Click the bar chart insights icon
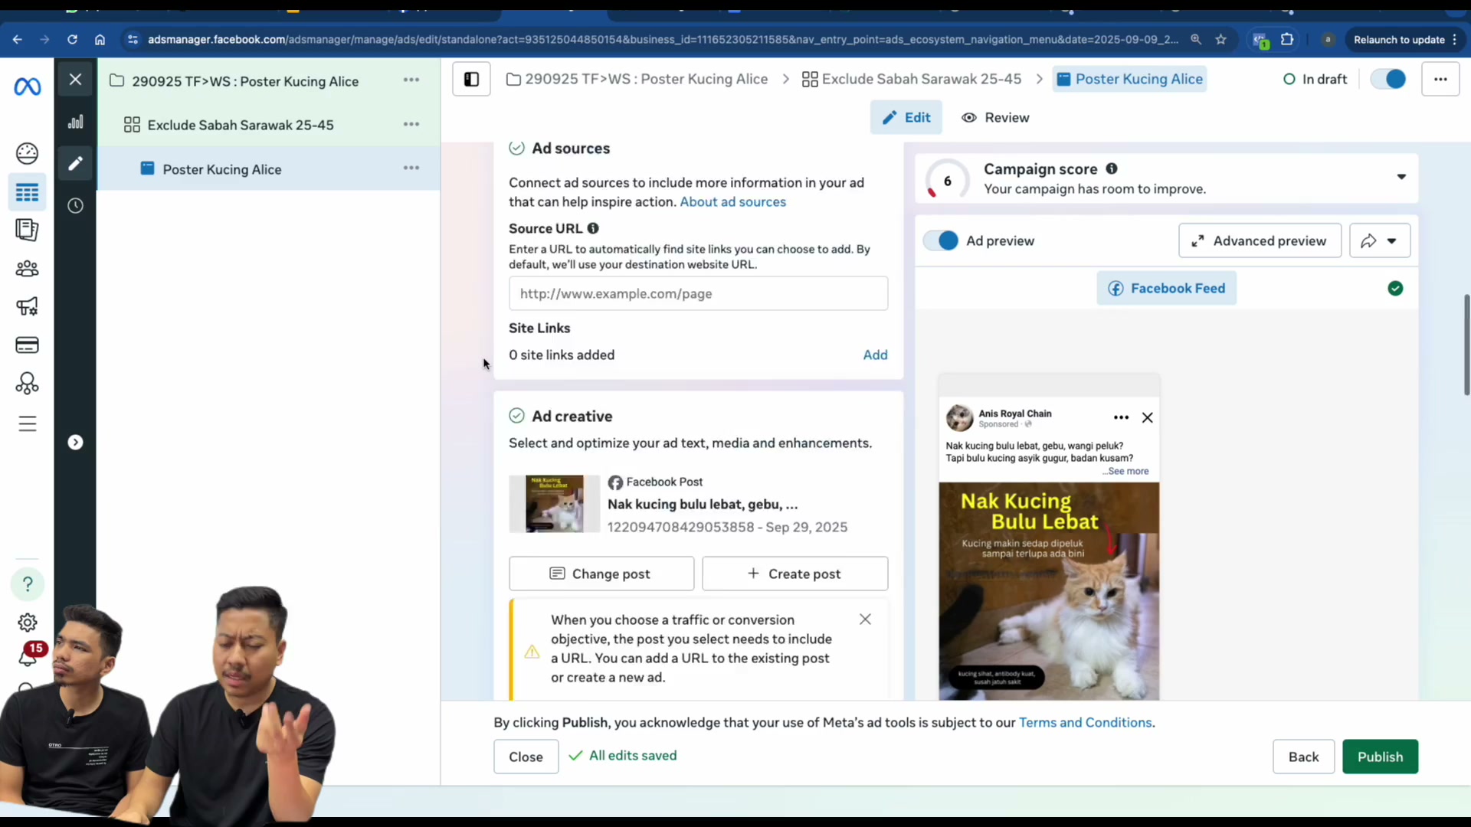 point(75,122)
